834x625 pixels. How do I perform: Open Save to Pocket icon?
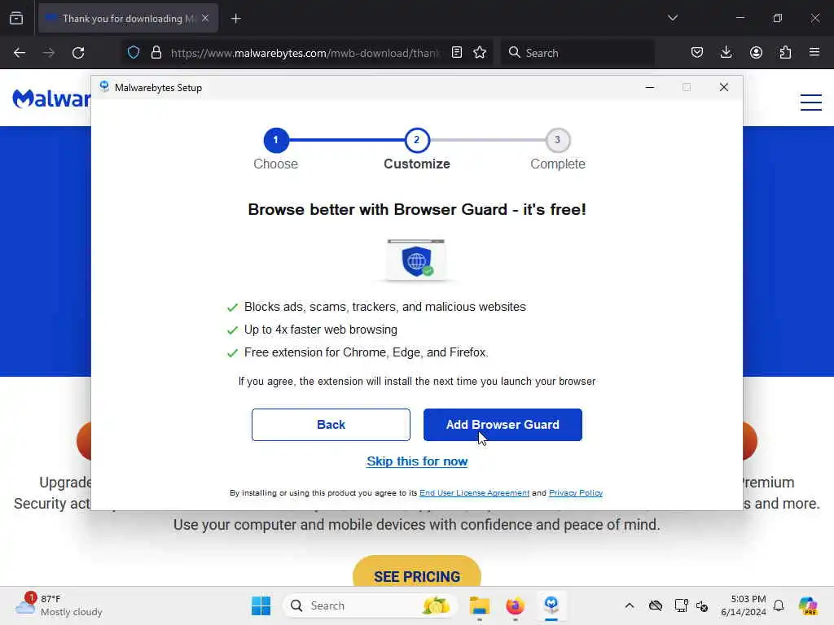(x=697, y=52)
